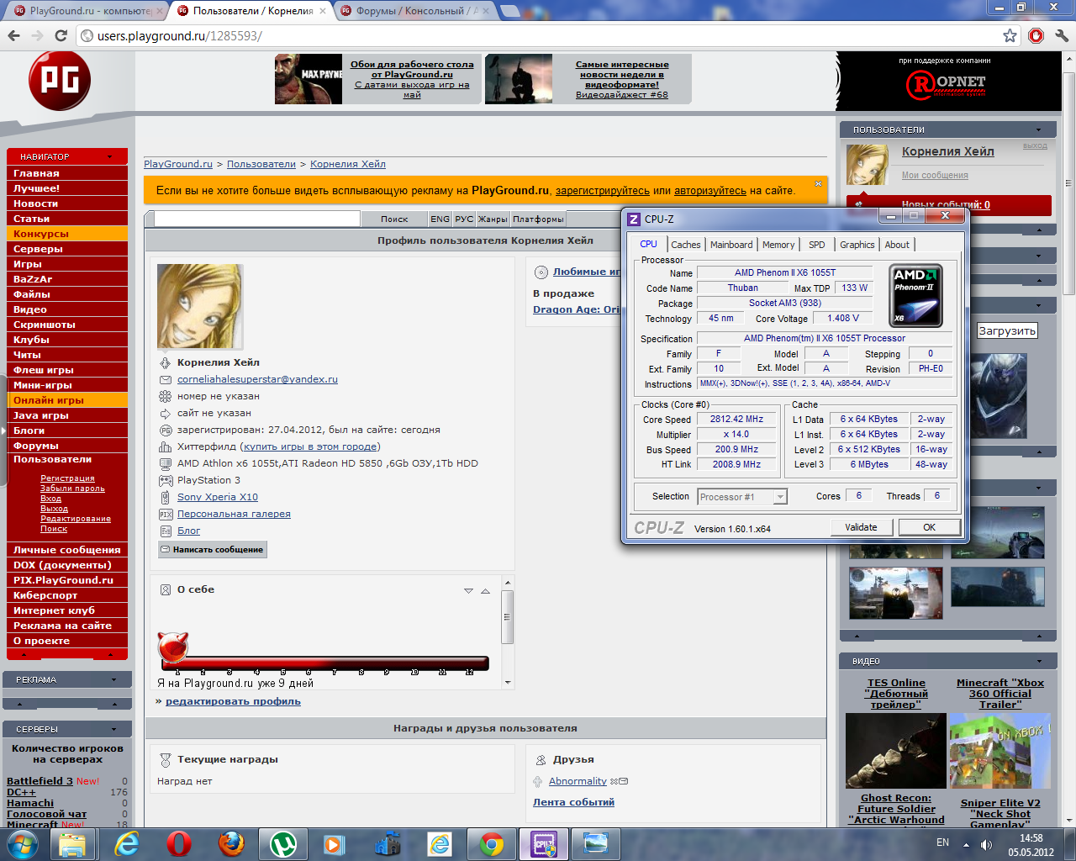Screen dimensions: 1076x861
Task: Open 'Онлайн игры' in the navigator menu
Action: (67, 400)
